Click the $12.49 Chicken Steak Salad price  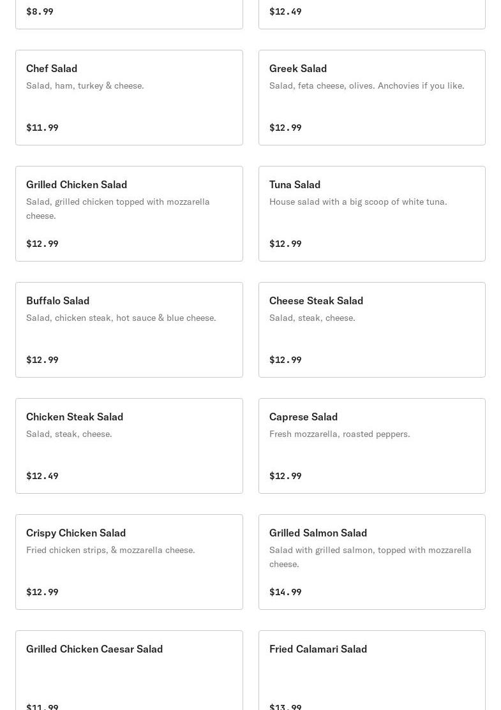42,476
